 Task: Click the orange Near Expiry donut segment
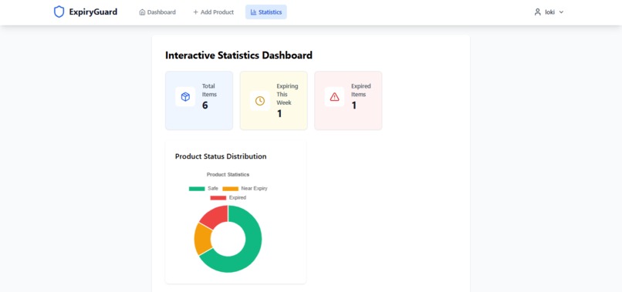pos(203,239)
